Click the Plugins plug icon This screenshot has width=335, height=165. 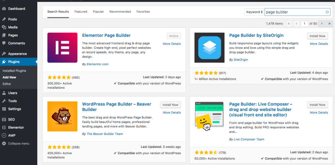coord(4,62)
